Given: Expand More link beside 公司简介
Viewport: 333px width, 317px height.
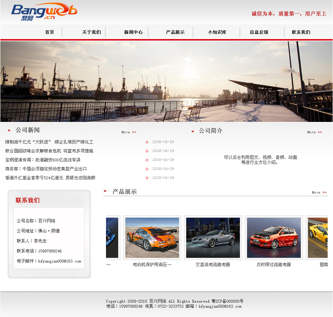Looking at the screenshot, I should tap(314, 132).
